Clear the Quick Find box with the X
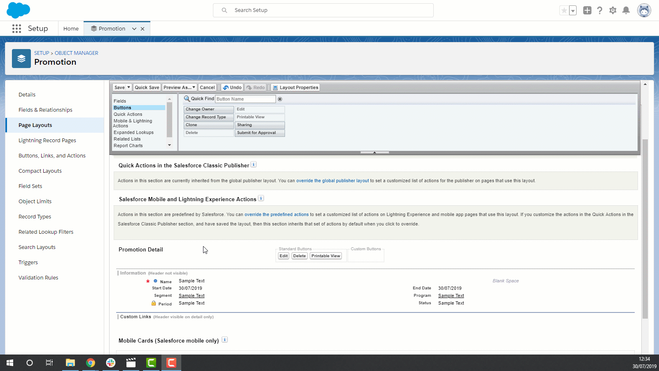This screenshot has height=371, width=659. coord(280,99)
